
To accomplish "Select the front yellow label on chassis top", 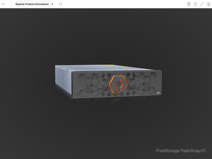I will (x=128, y=69).
